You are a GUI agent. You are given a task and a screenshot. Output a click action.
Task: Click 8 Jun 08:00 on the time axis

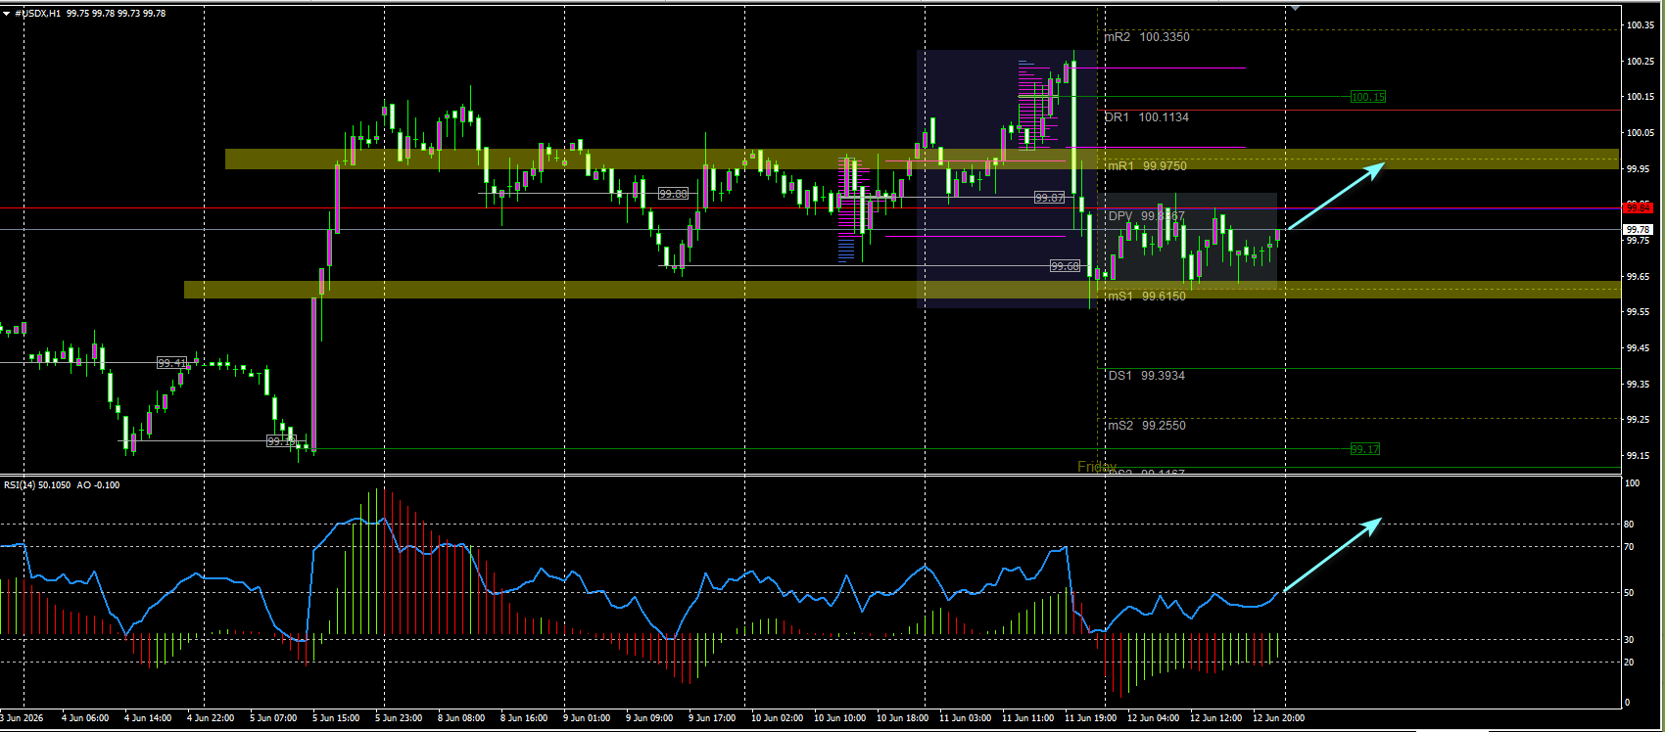(461, 718)
